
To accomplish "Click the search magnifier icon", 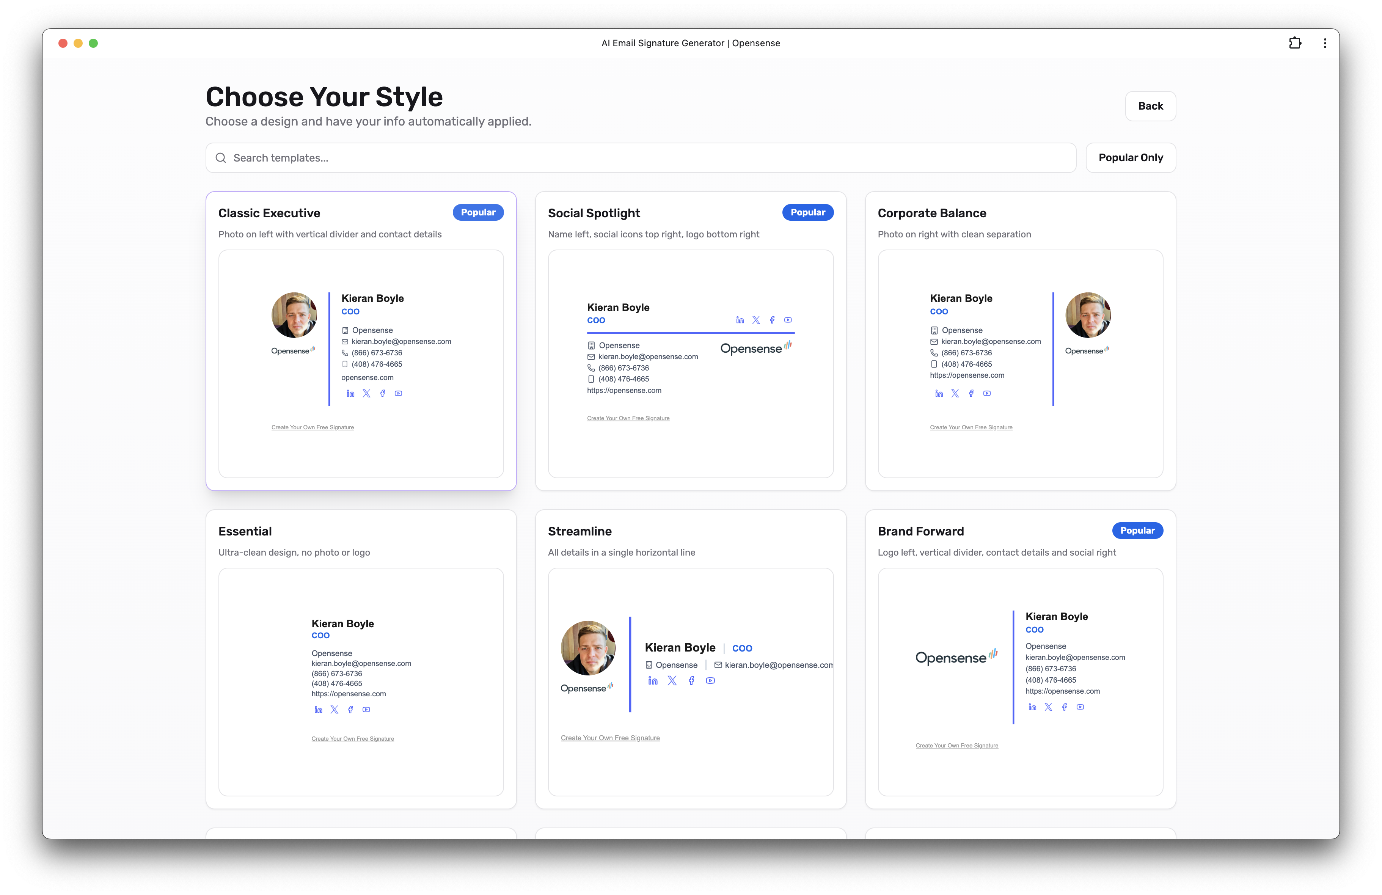I will [221, 157].
